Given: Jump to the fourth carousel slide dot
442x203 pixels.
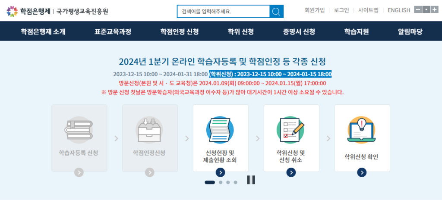Looking at the screenshot, I should [x=235, y=182].
